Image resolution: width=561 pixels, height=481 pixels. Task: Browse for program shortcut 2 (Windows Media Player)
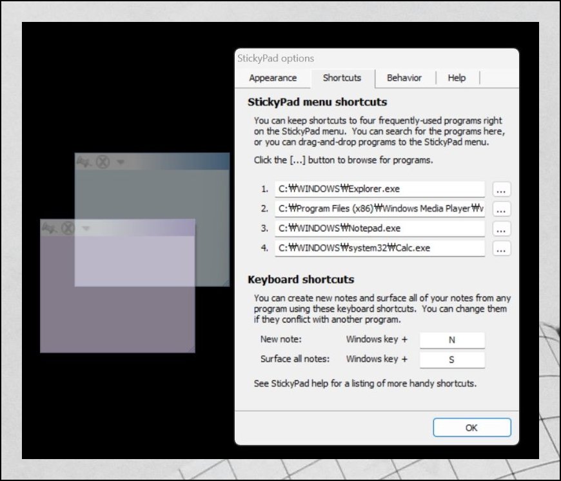click(x=501, y=209)
